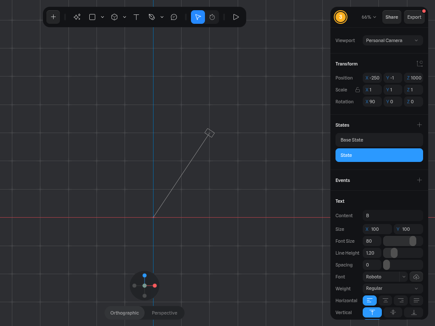The height and width of the screenshot is (326, 435).
Task: Click the gray bottom gizmo handle
Action: [145, 296]
